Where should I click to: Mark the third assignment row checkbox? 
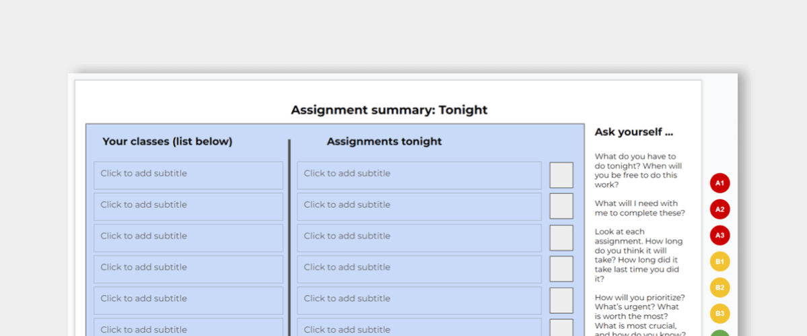(x=561, y=238)
